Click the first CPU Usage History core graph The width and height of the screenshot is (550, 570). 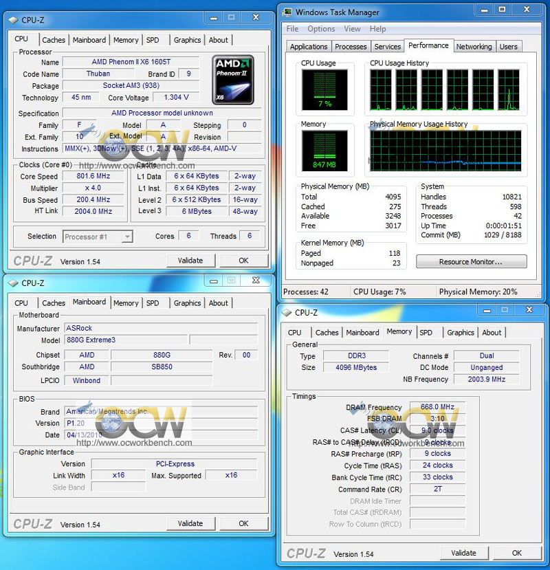(x=381, y=90)
